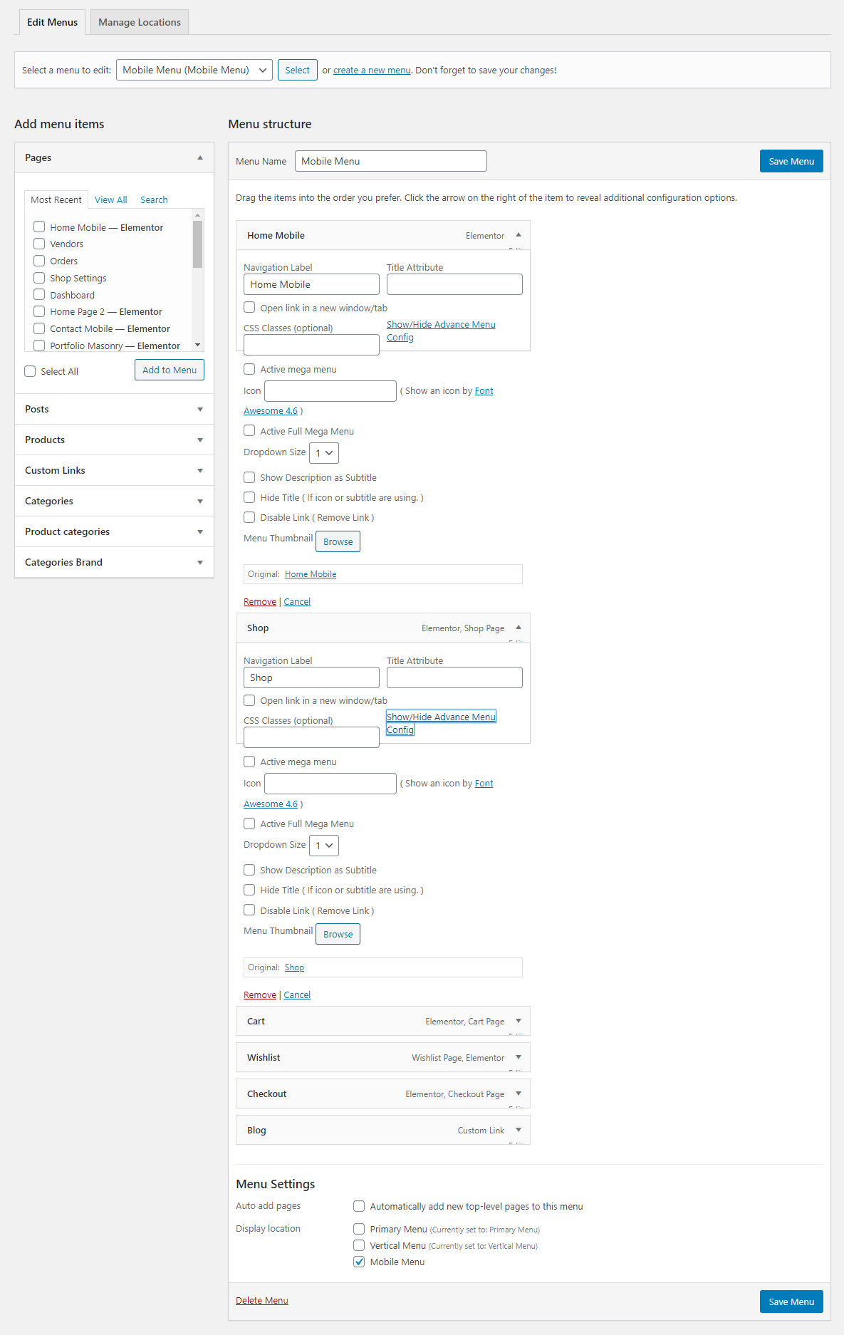Expand the Cart menu item arrow
Viewport: 844px width, 1335px height.
tap(519, 1021)
